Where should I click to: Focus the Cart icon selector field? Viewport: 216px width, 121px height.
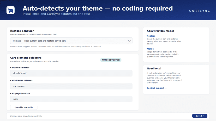pos(71,73)
